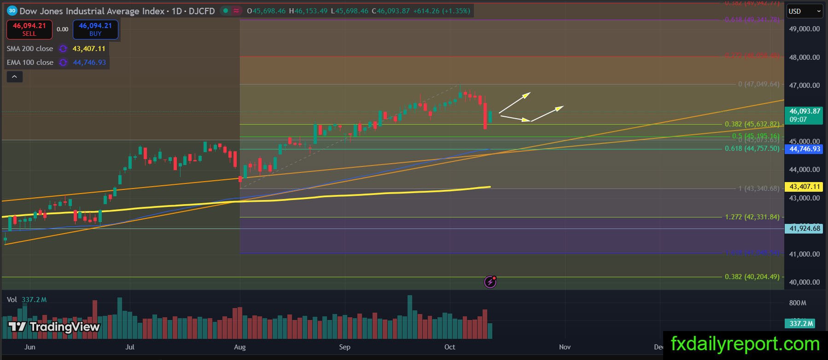Image resolution: width=828 pixels, height=360 pixels.
Task: Click the Vol 337.2M volume legend
Action: (27, 300)
